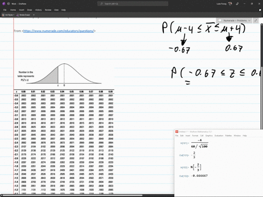Open the Ink Styles dropdown
Viewport: 263px width, 197px height.
[8, 15]
